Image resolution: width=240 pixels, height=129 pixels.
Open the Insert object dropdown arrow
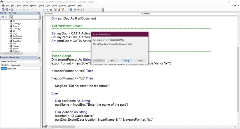coord(9,10)
